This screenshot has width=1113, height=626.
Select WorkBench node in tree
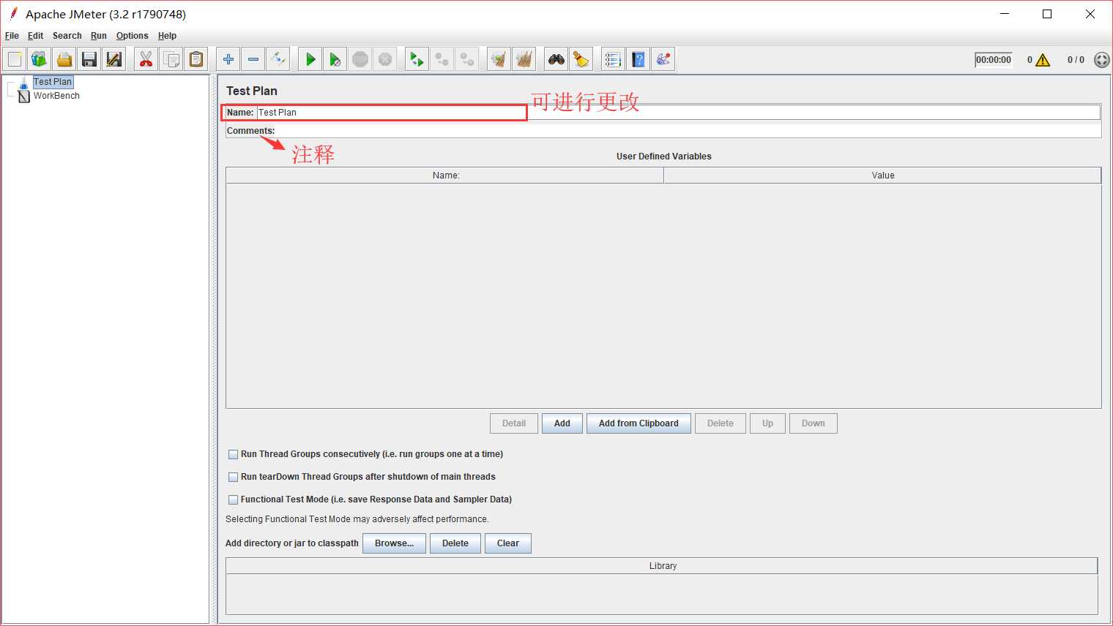56,96
